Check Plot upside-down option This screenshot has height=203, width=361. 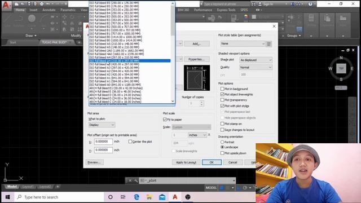tap(222, 153)
